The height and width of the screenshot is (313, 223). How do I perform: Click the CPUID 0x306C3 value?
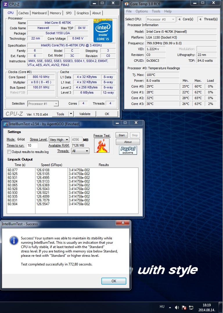(155, 61)
